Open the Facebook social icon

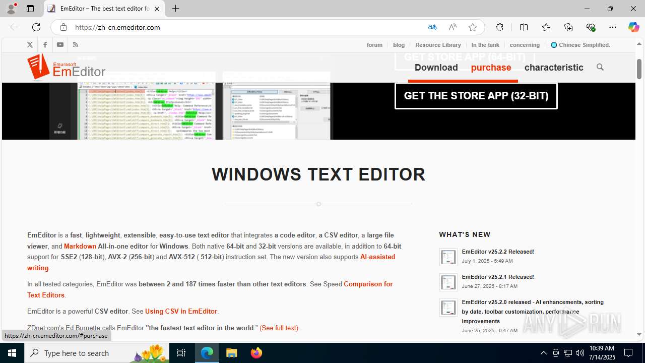(x=45, y=45)
